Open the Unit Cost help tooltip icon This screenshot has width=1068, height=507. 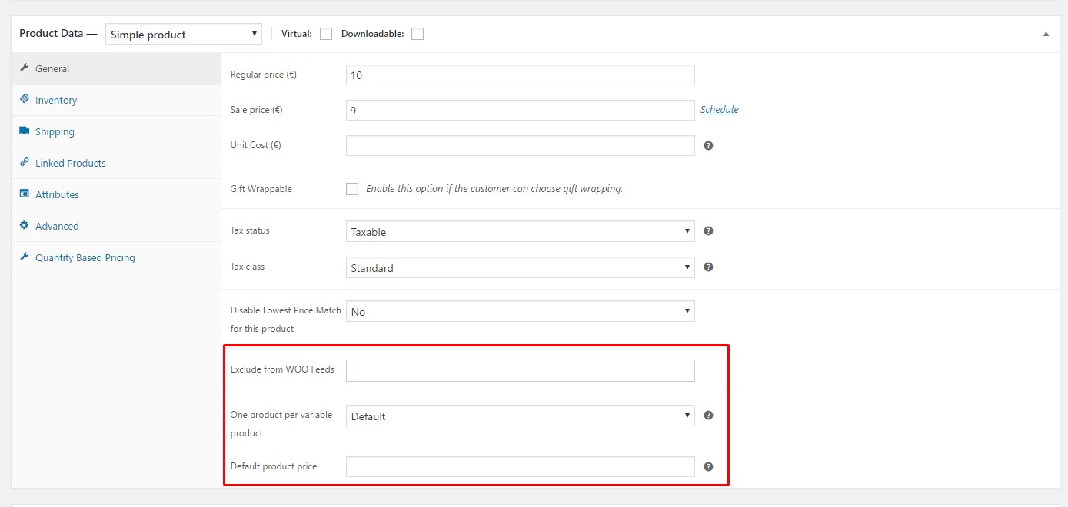click(x=708, y=145)
